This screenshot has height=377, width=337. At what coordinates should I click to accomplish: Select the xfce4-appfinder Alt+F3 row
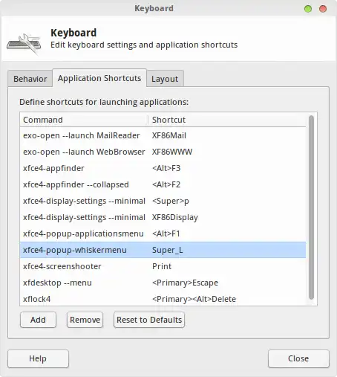[163, 168]
